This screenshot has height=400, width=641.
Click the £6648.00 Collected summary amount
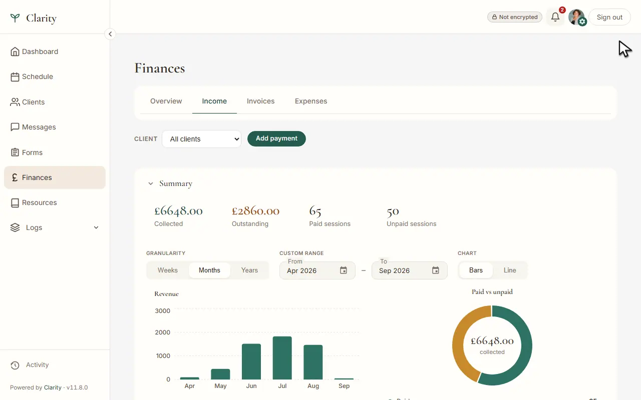(x=178, y=211)
